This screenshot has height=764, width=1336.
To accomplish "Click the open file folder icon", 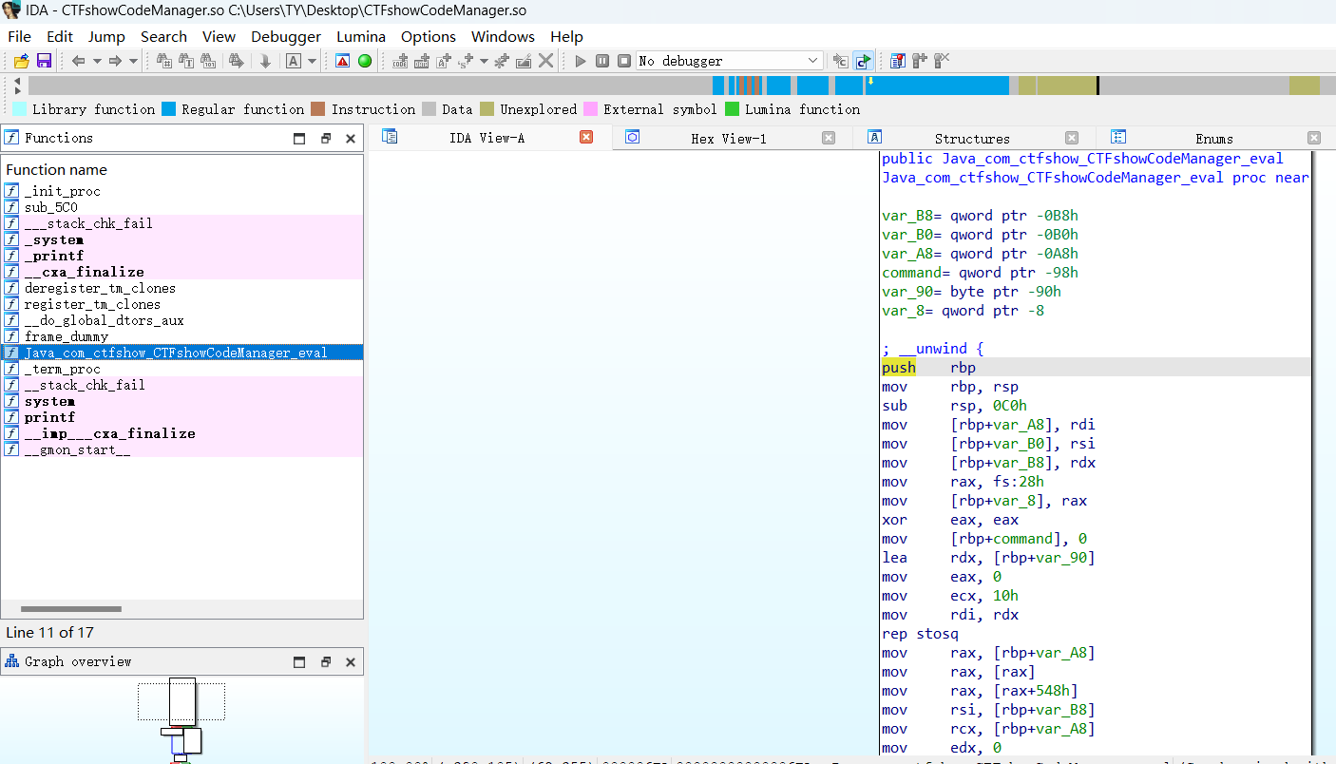I will 21,61.
